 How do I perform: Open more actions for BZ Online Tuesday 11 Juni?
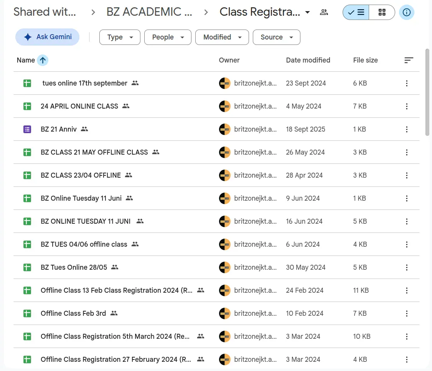(407, 198)
